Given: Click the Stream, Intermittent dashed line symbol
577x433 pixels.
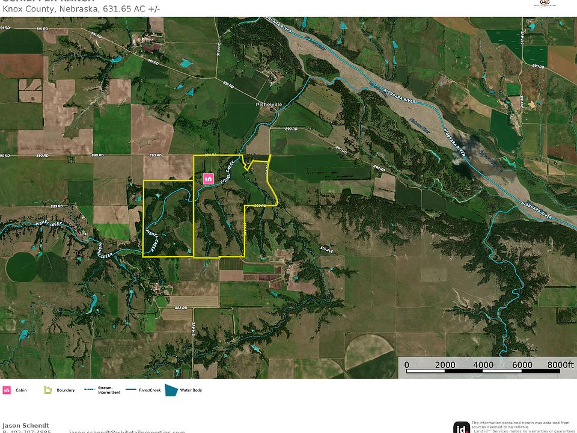Looking at the screenshot, I should click(90, 389).
